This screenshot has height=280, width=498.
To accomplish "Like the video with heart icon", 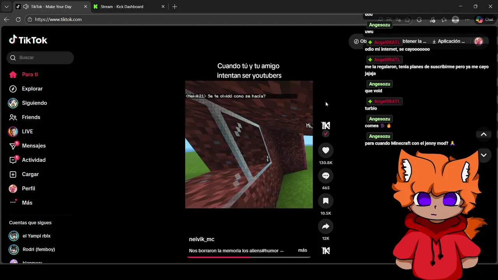I will [x=326, y=150].
